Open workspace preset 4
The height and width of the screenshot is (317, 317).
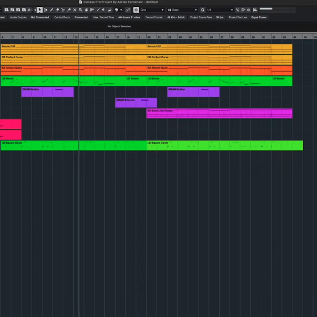(x=24, y=10)
